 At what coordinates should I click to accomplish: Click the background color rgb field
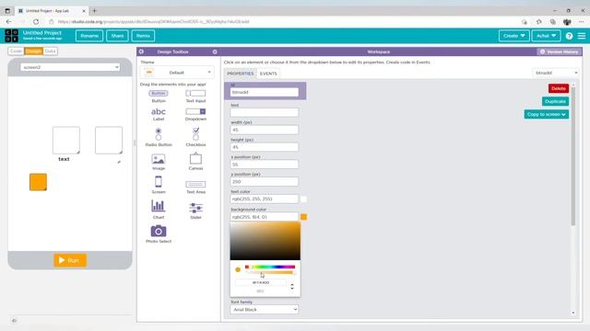pos(265,217)
